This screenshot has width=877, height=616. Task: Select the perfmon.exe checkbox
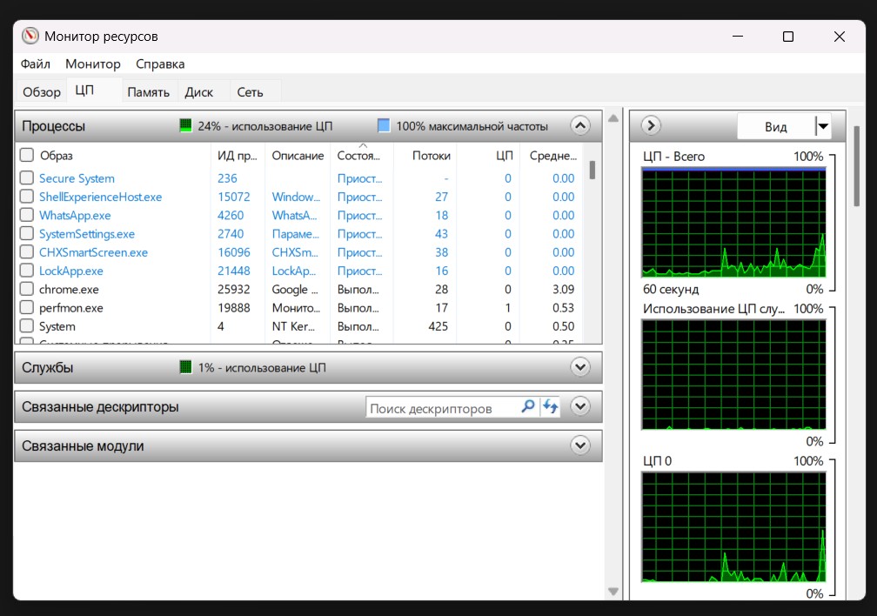coord(27,307)
